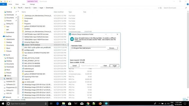Sort files by Name column
The width and height of the screenshot is (189, 106).
pos(24,12)
